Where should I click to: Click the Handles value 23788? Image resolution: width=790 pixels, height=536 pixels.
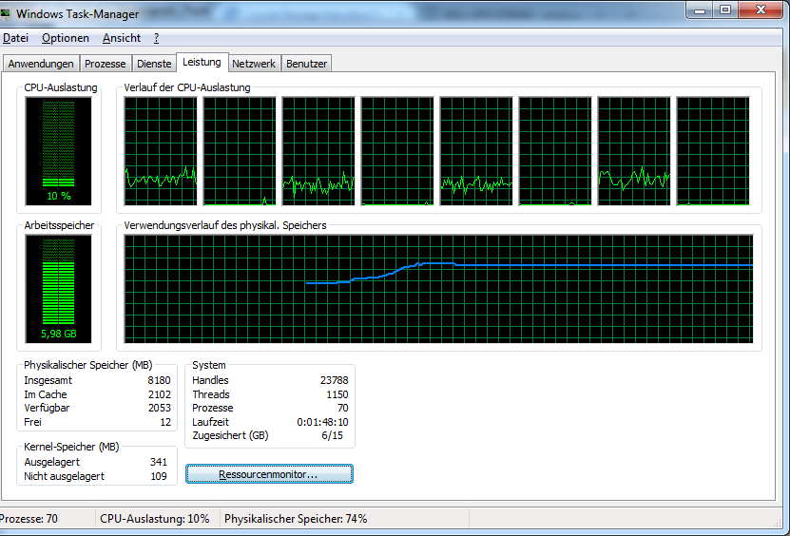(x=334, y=380)
